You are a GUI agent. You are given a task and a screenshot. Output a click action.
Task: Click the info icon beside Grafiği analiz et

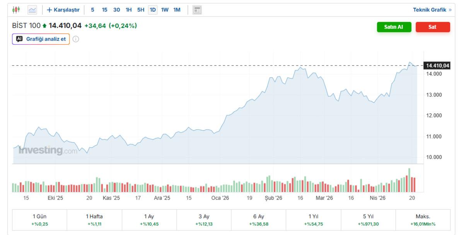[76, 39]
